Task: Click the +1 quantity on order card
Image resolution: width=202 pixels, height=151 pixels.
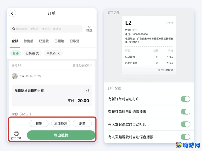Action: pos(87,91)
